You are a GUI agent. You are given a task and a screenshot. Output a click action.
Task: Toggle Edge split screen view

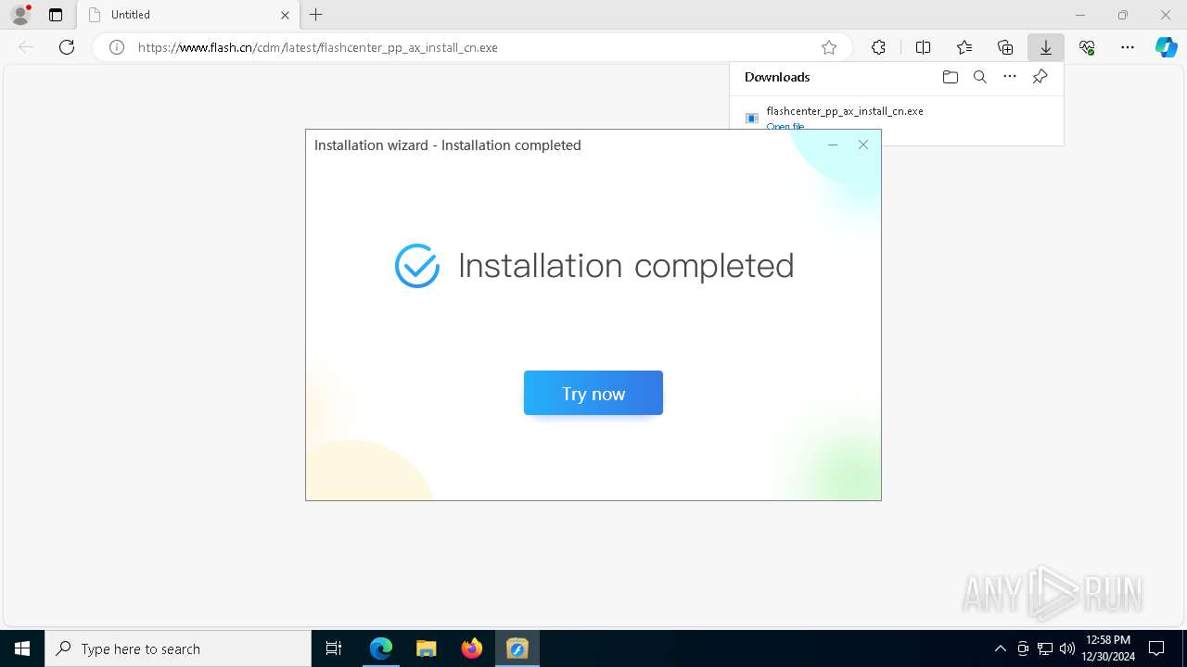point(923,47)
